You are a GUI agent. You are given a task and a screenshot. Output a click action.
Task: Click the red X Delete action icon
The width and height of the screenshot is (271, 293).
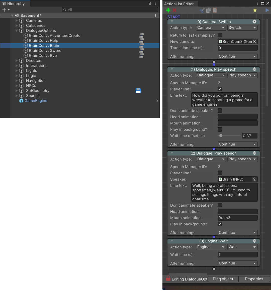[174, 10]
